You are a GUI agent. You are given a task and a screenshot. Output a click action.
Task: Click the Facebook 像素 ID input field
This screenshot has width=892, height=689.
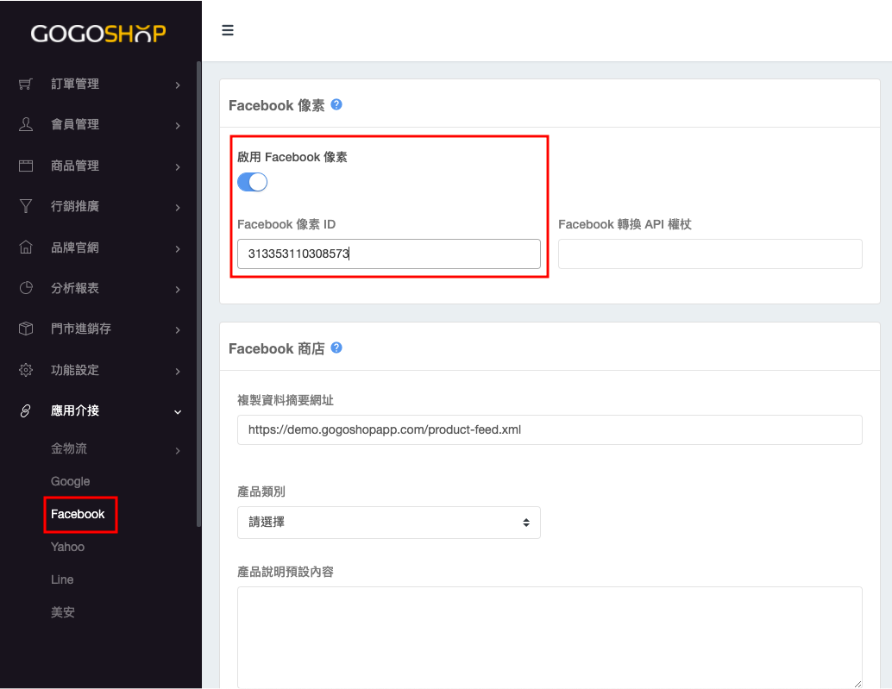coord(388,254)
